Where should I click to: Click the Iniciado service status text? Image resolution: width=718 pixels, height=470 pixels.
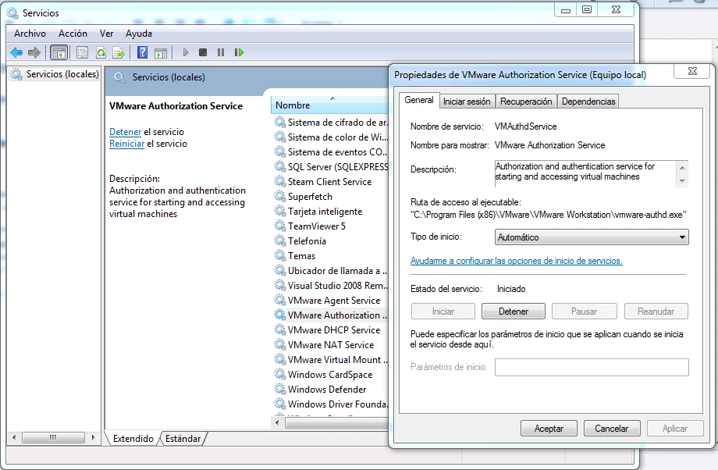[x=511, y=289]
